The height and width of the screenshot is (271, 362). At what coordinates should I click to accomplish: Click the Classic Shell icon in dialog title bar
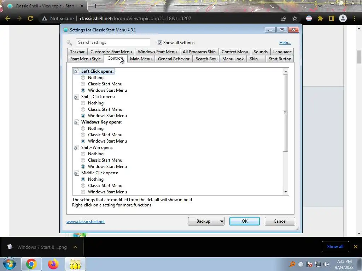tap(66, 30)
